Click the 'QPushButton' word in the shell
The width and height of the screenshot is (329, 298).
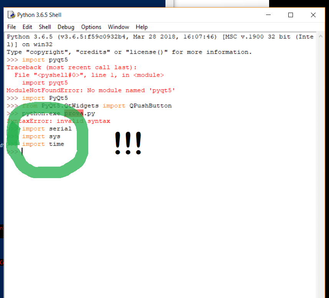click(150, 106)
